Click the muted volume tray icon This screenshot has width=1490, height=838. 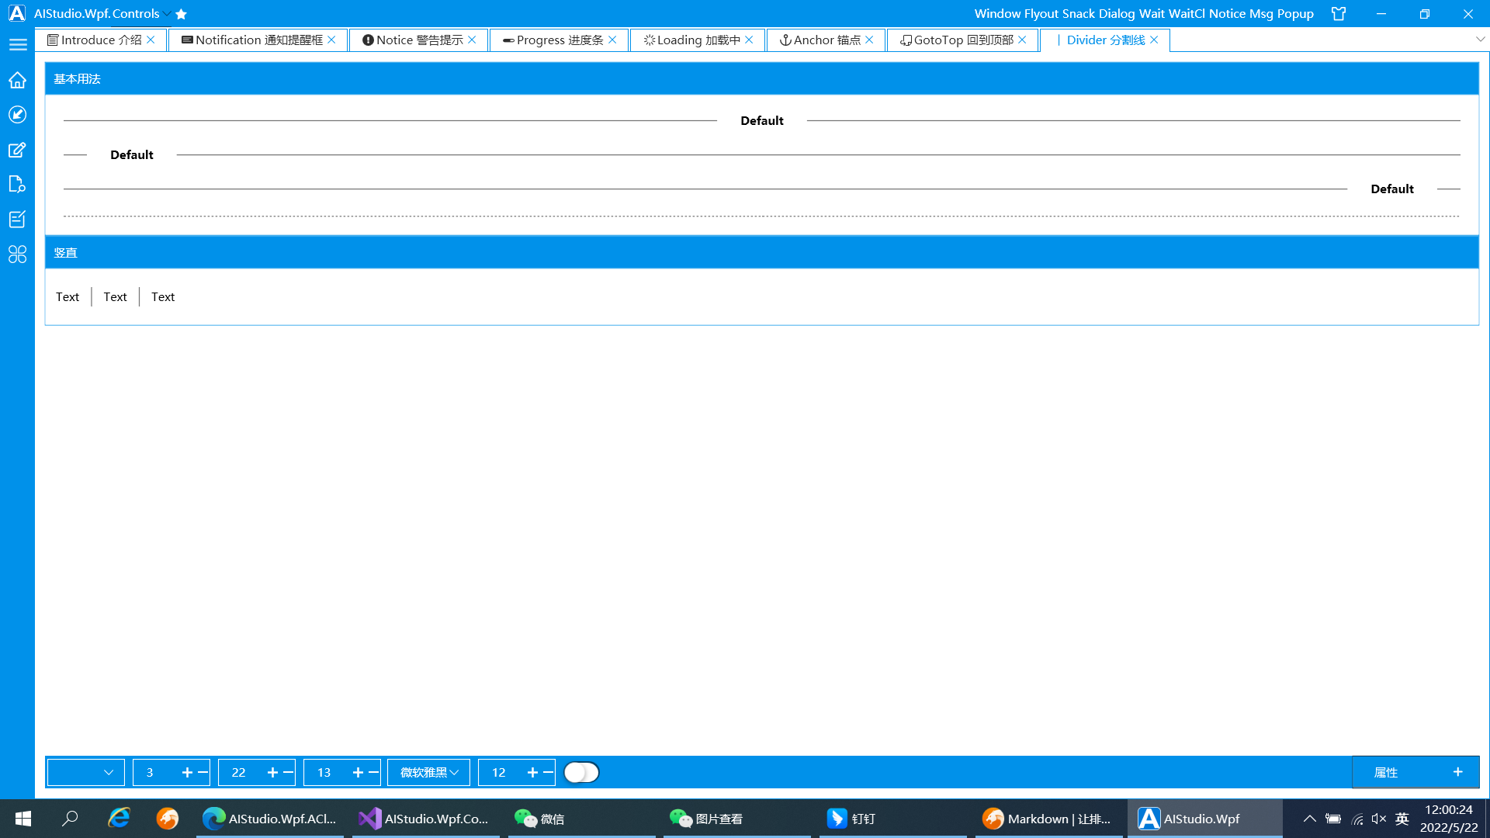tap(1379, 819)
